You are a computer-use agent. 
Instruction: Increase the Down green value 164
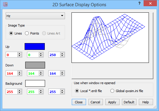click(41, 72)
